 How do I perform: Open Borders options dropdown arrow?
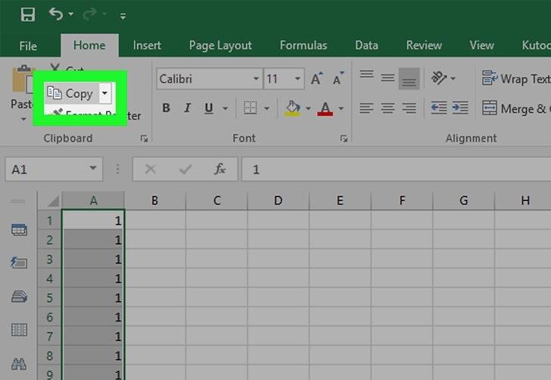[x=266, y=108]
